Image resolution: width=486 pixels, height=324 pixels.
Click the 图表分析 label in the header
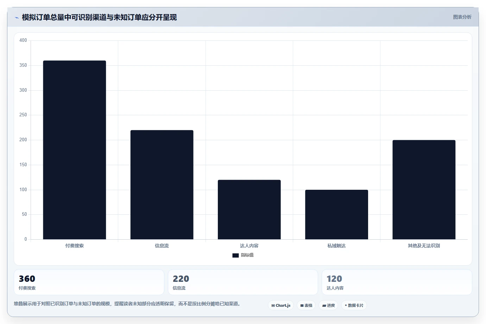[x=462, y=17]
